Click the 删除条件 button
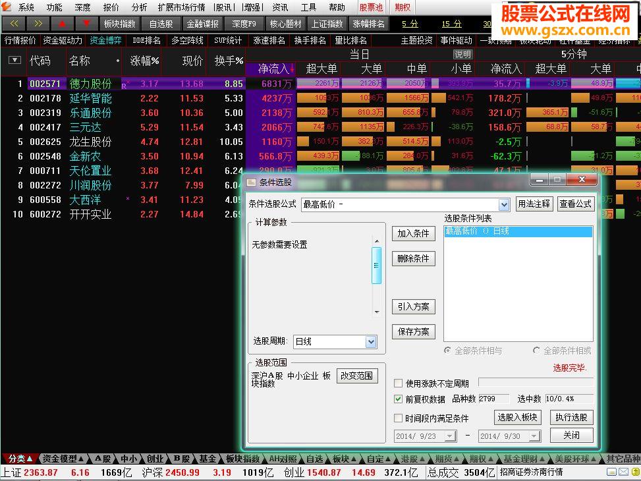 413,258
